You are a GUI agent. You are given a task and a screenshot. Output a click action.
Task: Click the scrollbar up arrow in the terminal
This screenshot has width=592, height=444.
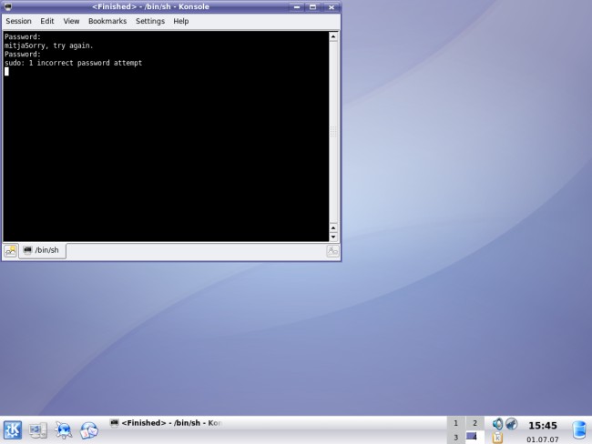[x=333, y=36]
